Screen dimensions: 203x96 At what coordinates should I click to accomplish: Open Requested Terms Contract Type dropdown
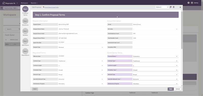click(81, 61)
